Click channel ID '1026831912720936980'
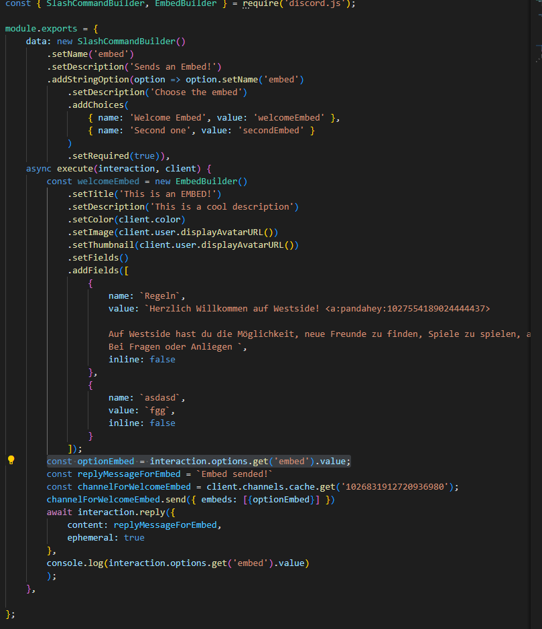542x629 pixels. 395,487
